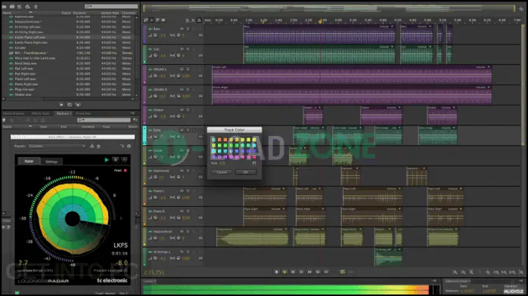Viewport: 528px width, 296px height.
Task: Save effect preset icon beside Presets
Action: pyautogui.click(x=92, y=146)
